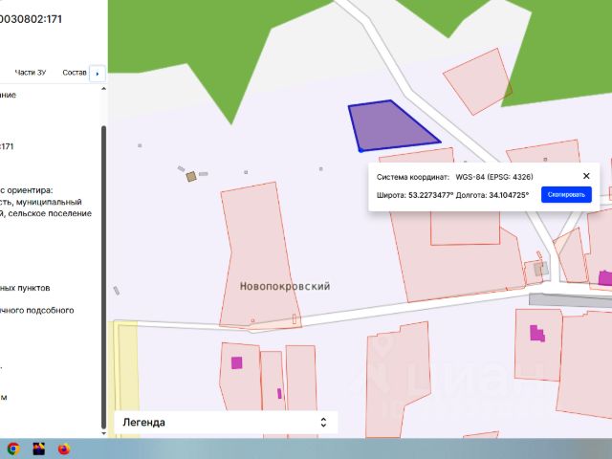Select the highlighted blue land parcel

[388, 126]
